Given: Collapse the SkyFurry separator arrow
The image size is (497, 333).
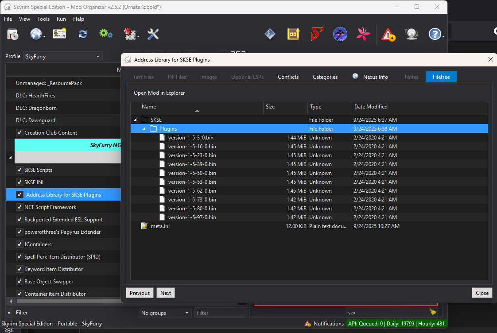Looking at the screenshot, I should pyautogui.click(x=10, y=157).
